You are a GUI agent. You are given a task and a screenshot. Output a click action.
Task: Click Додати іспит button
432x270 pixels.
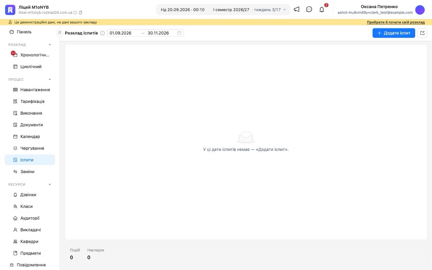tap(394, 33)
